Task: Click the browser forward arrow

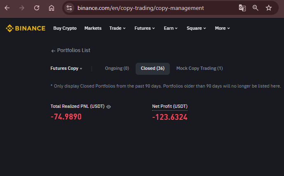Action: point(22,8)
